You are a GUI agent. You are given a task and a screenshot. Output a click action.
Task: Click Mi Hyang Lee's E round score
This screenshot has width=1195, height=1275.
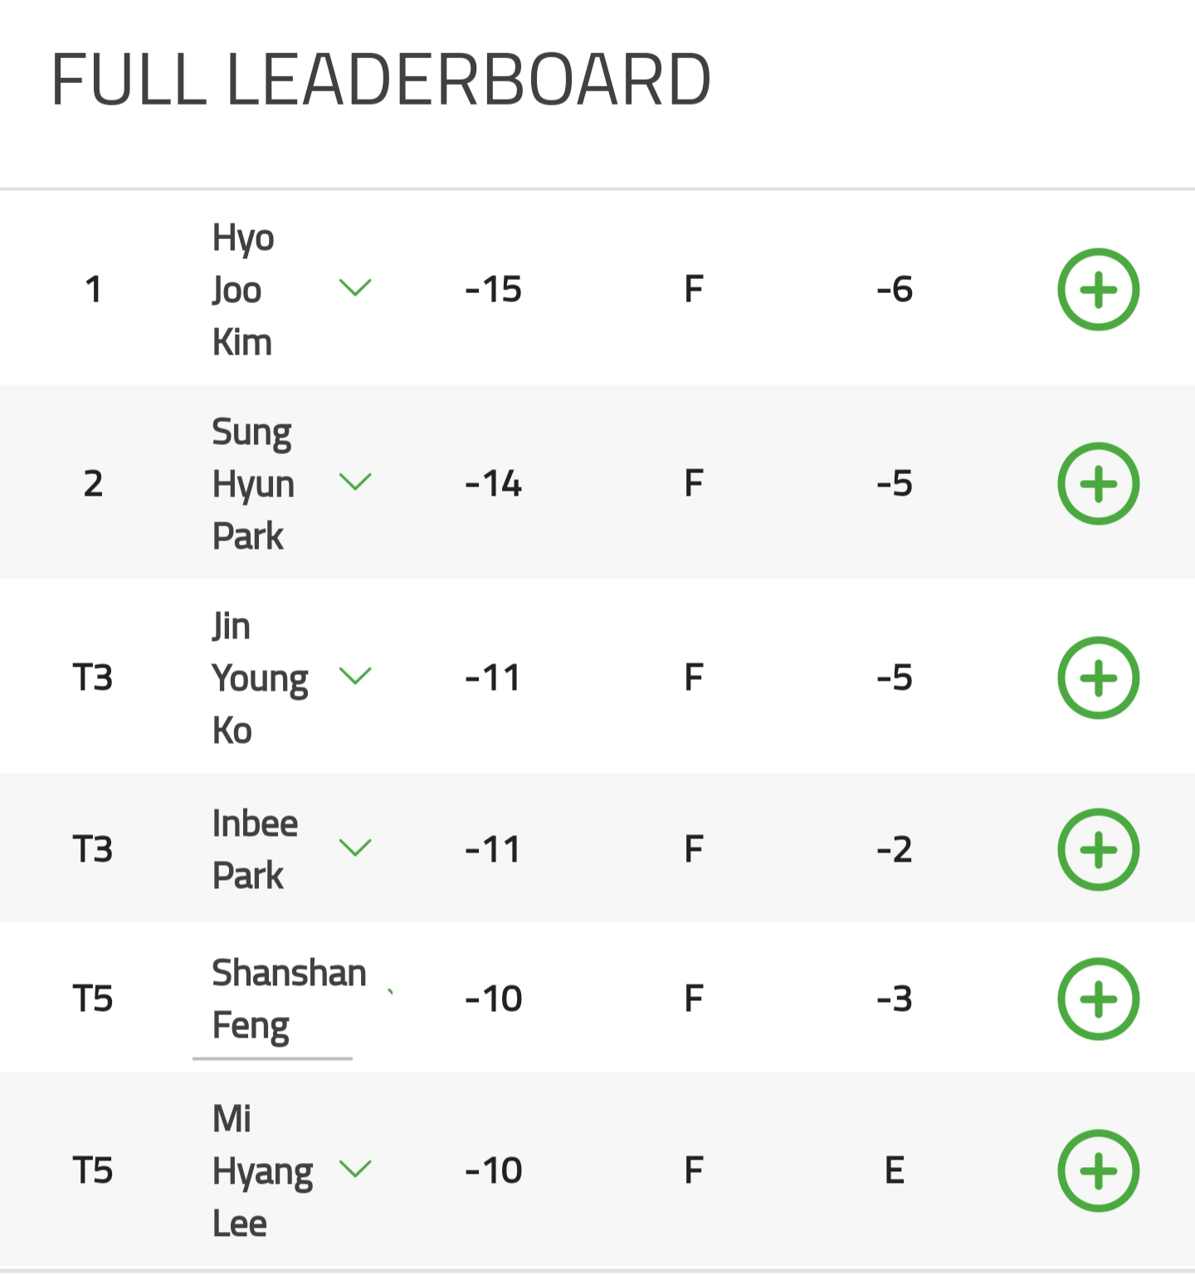click(x=894, y=1170)
